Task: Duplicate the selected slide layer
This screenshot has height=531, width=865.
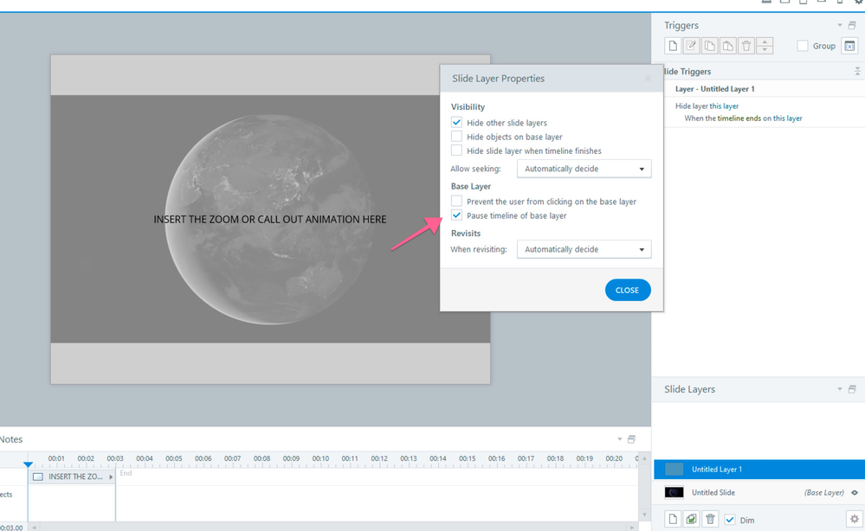Action: (691, 519)
